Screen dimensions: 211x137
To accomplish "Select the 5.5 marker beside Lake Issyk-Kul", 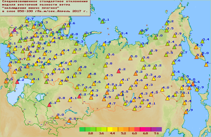I will point(69,121).
